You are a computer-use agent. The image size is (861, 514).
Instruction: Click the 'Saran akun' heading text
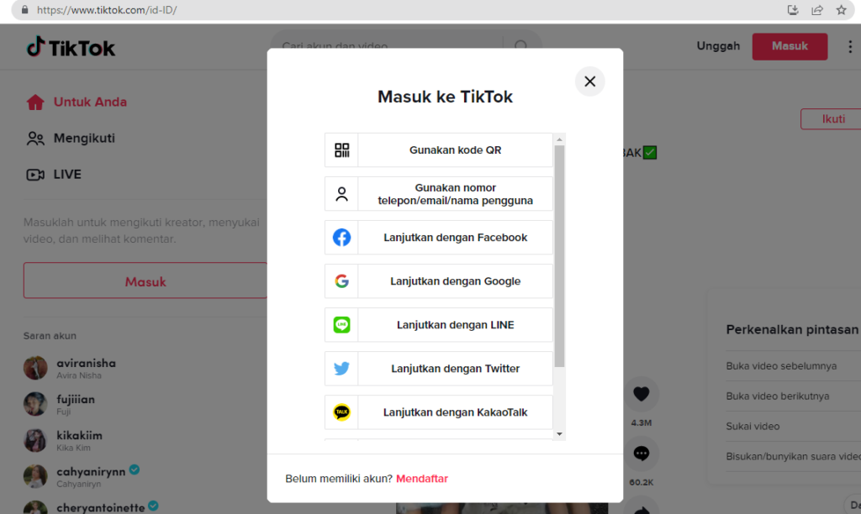coord(50,336)
